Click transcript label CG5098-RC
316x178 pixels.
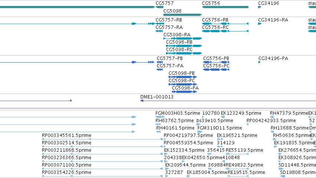(179, 50)
